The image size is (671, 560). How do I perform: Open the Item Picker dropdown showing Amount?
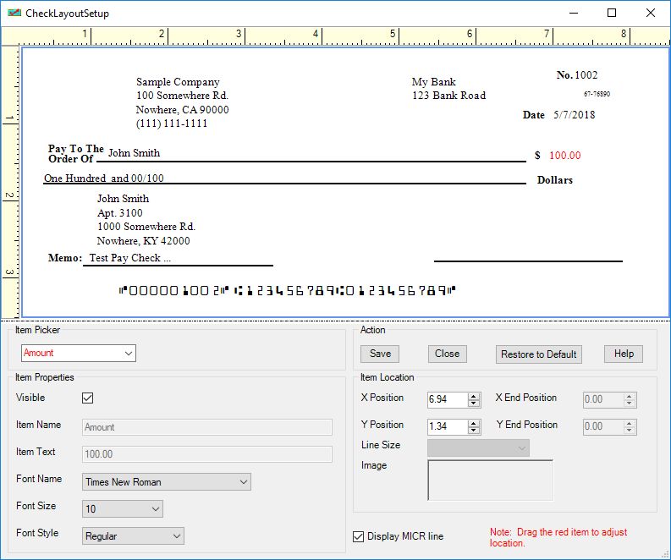tap(79, 354)
